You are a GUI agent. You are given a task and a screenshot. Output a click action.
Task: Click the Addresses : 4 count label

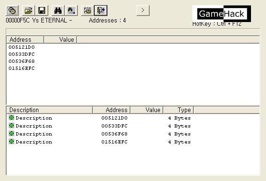coord(107,21)
